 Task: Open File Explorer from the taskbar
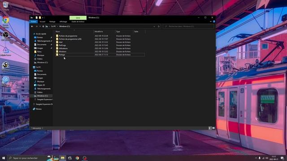(x=63, y=158)
